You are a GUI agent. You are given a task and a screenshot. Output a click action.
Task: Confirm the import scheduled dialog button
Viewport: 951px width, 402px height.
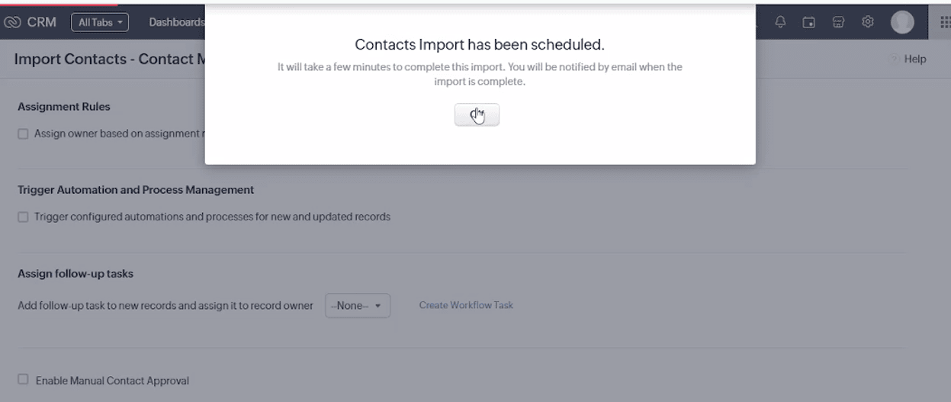477,114
